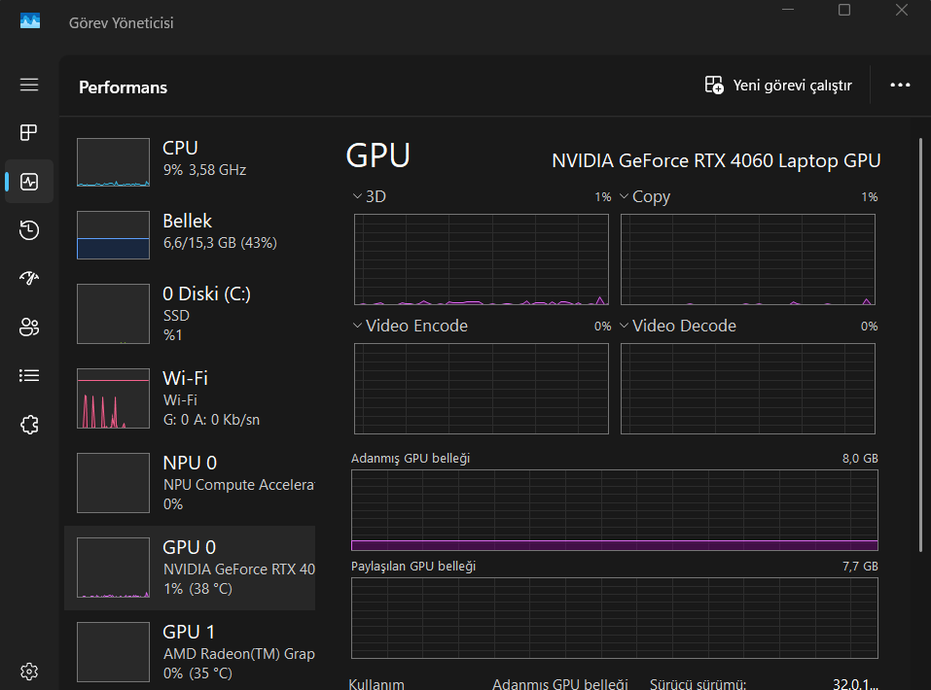Open the hamburger navigation menu
The height and width of the screenshot is (690, 931).
29,85
